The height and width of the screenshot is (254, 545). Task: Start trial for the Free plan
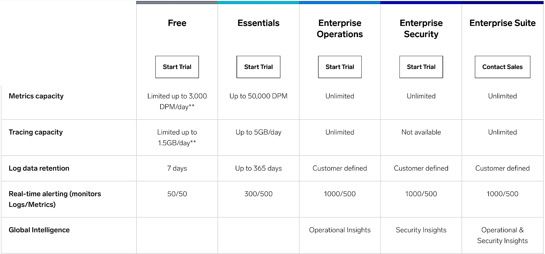pos(177,67)
